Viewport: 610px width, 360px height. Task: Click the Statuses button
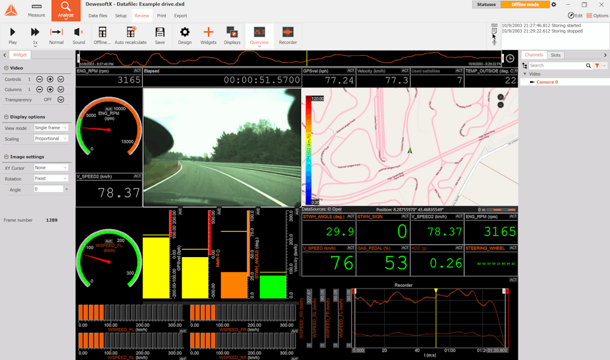(x=486, y=5)
